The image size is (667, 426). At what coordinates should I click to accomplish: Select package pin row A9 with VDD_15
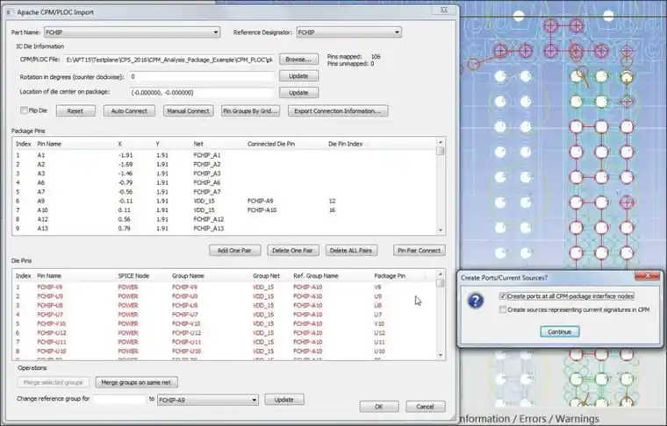click(x=225, y=201)
